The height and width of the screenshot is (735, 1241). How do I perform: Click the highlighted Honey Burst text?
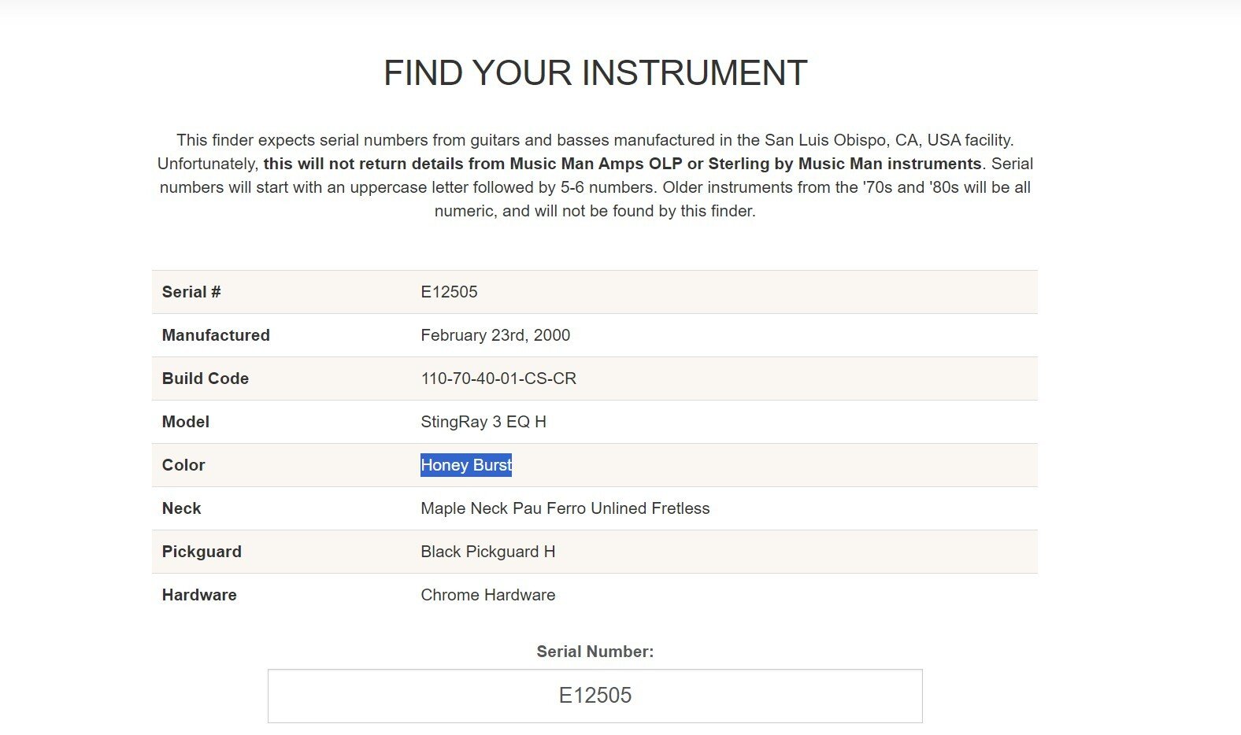(x=466, y=465)
